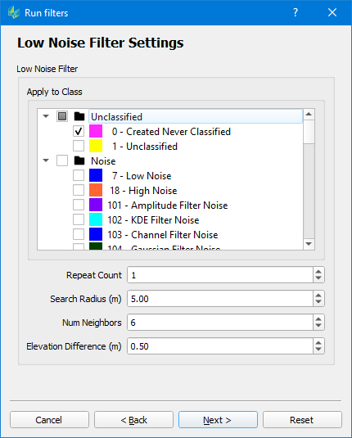Click the Noise folder icon
The height and width of the screenshot is (438, 352).
coord(79,160)
